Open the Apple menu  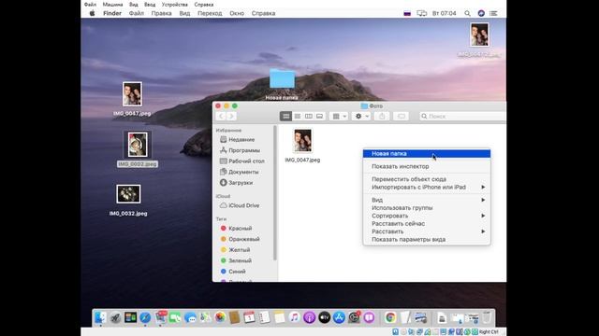(92, 13)
